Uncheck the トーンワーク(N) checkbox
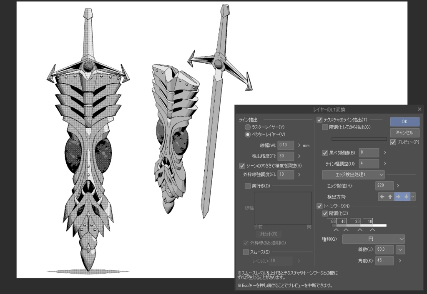The width and height of the screenshot is (427, 294). tap(319, 206)
